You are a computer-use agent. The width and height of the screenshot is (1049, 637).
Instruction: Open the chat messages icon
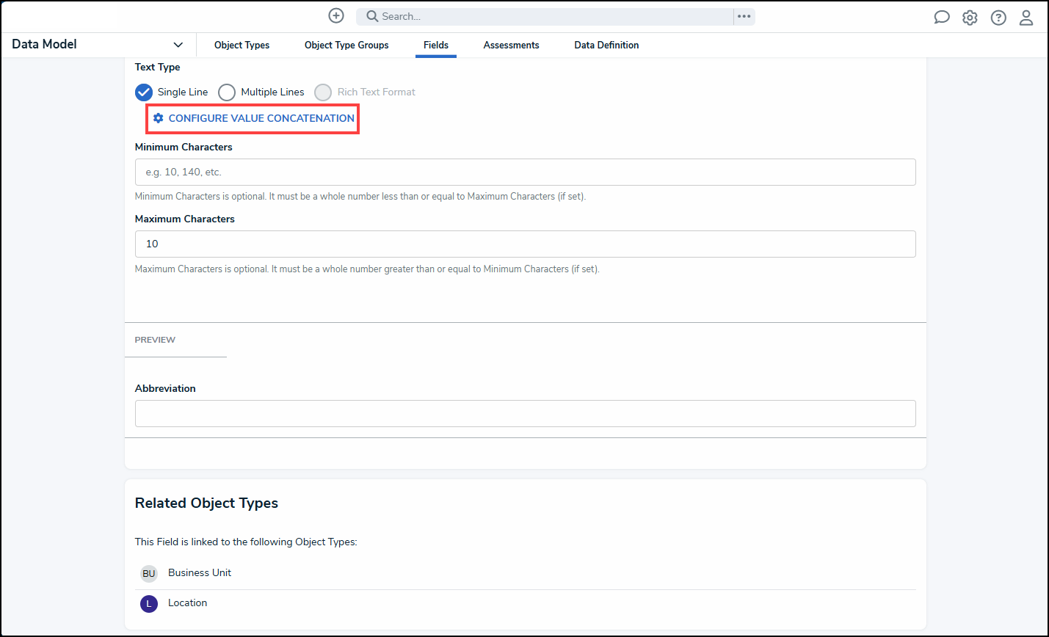pos(941,18)
